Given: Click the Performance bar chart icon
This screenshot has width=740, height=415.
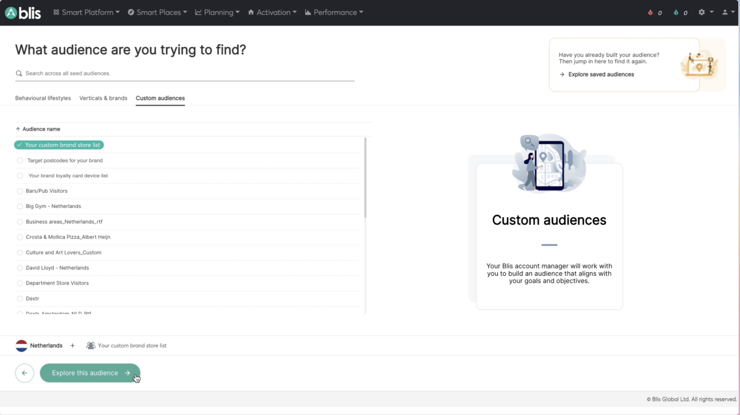Looking at the screenshot, I should point(308,12).
